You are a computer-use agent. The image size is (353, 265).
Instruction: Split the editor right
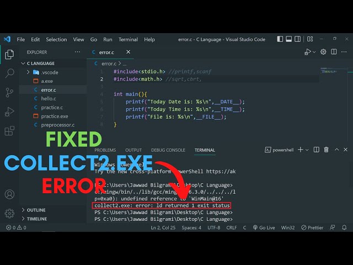(334, 52)
